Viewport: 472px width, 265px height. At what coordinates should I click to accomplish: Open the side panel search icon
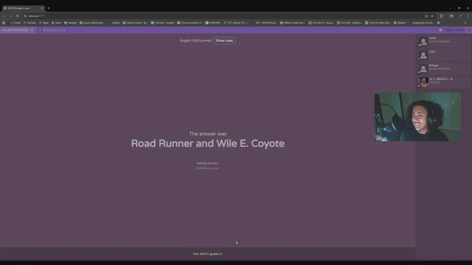pyautogui.click(x=451, y=16)
